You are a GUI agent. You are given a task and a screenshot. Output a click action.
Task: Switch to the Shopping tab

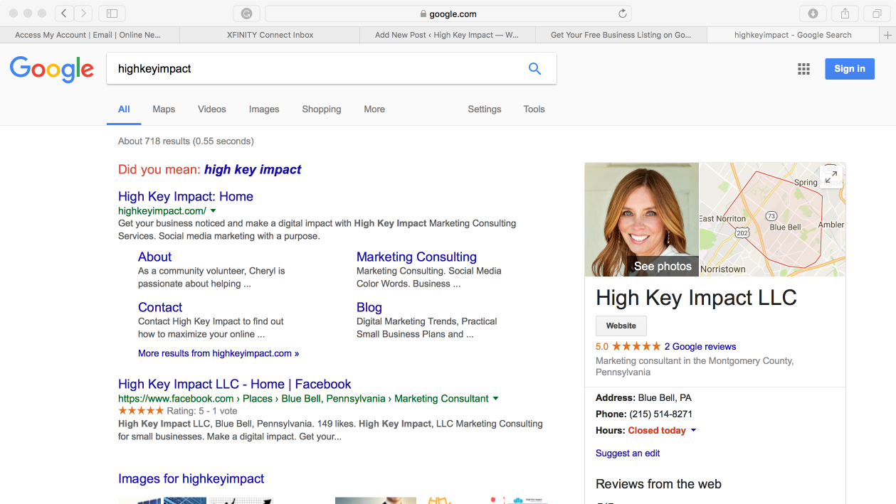pyautogui.click(x=322, y=109)
